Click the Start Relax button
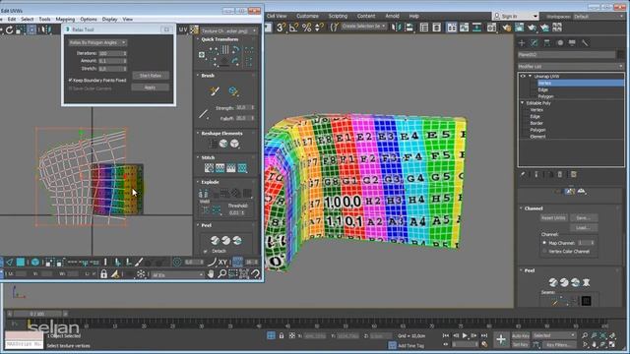This screenshot has height=354, width=630. click(x=151, y=76)
